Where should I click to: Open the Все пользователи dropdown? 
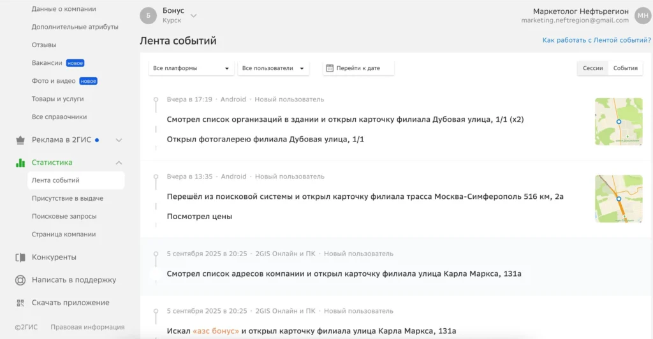(273, 68)
